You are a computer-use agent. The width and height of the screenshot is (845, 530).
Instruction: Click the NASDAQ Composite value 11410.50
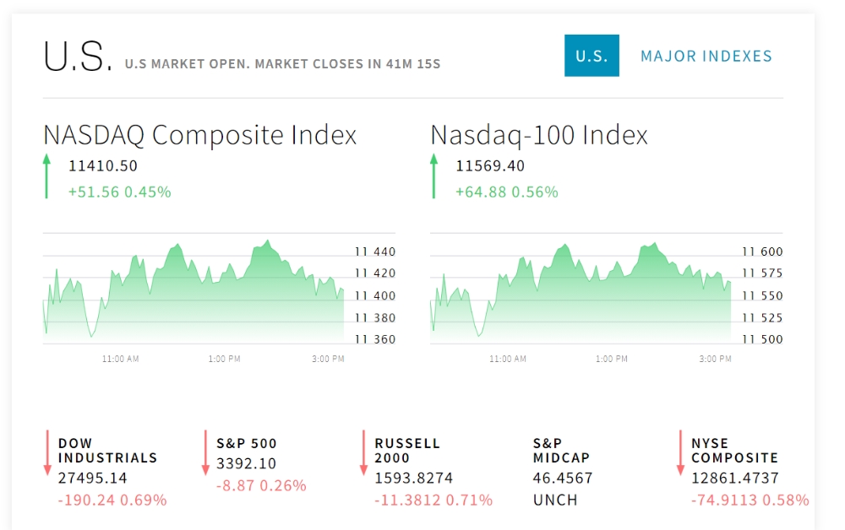coord(103,166)
